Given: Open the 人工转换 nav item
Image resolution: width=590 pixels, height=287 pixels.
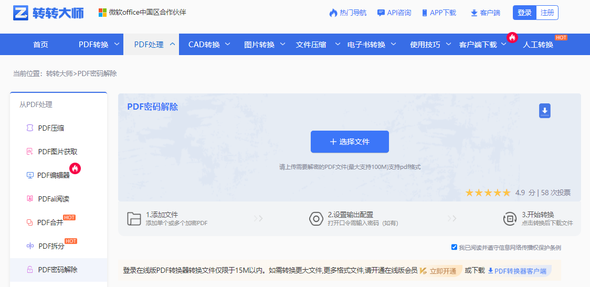Looking at the screenshot, I should tap(538, 45).
